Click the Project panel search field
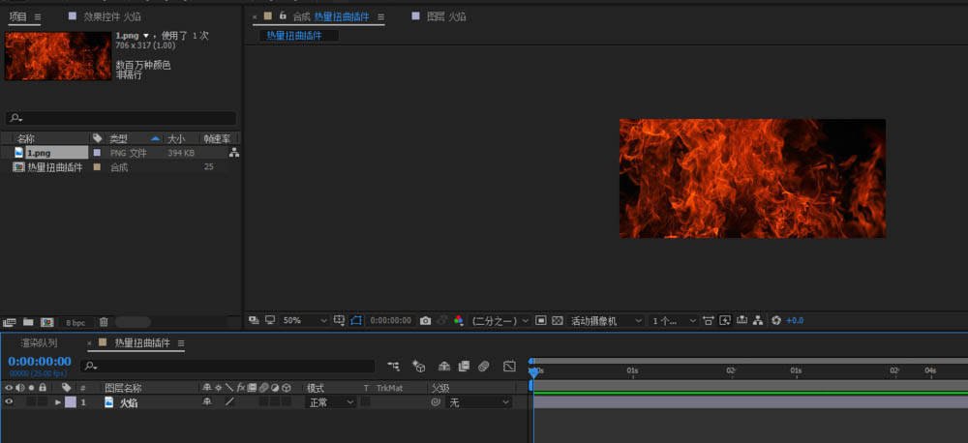 click(121, 118)
